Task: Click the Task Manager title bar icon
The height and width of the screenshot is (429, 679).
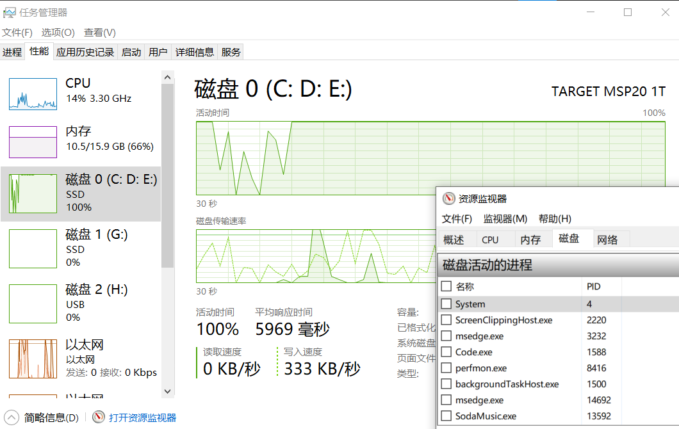Action: [x=9, y=13]
